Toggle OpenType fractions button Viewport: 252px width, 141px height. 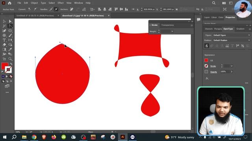(x=243, y=46)
